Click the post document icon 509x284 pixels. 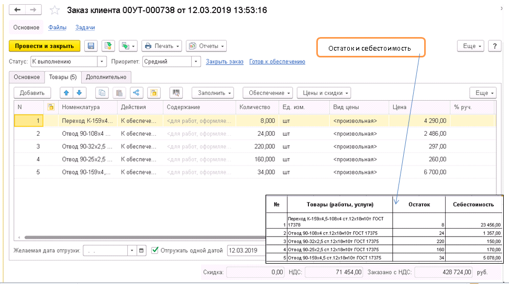[x=108, y=46]
